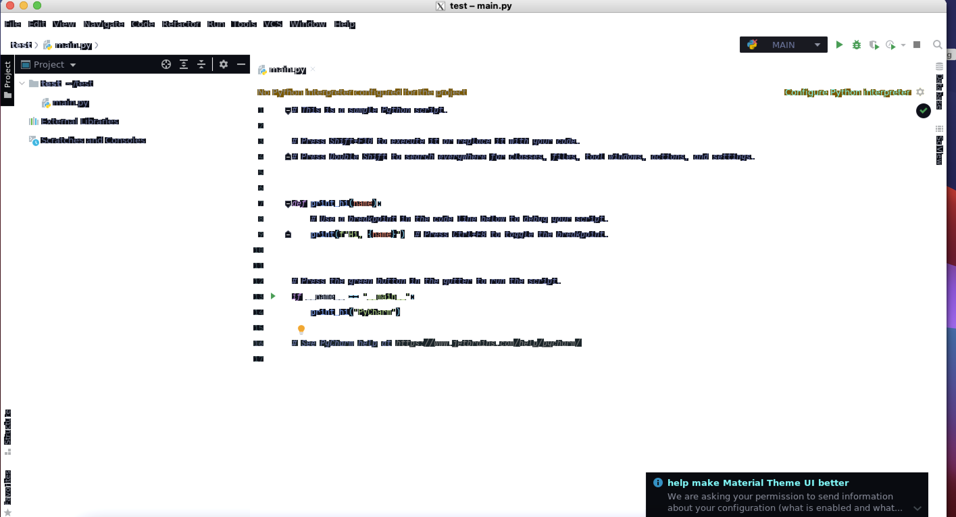The image size is (956, 517).
Task: Collapse the comment block fold marker on line 1
Action: [287, 110]
